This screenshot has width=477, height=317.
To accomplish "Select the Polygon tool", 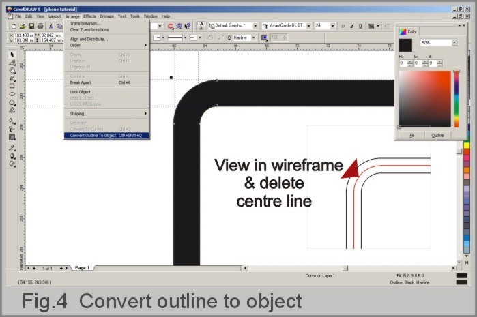I will (12, 102).
